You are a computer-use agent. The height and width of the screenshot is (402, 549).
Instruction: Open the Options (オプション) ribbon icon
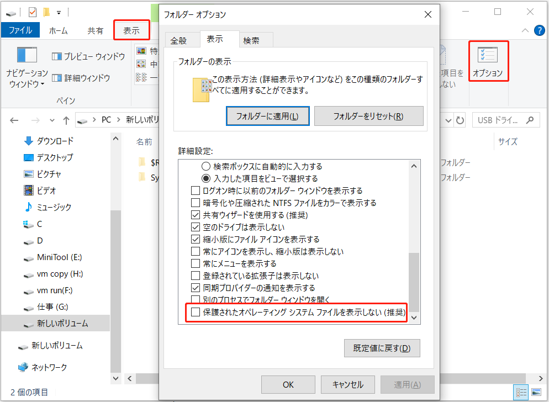click(488, 62)
